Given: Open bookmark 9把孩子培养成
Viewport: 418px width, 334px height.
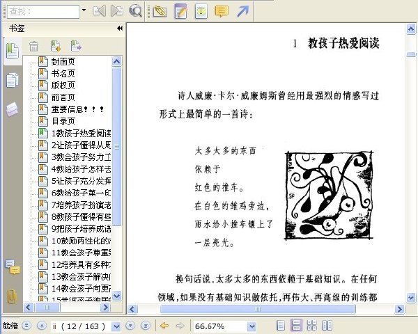Looking at the screenshot, I should pos(81,228).
